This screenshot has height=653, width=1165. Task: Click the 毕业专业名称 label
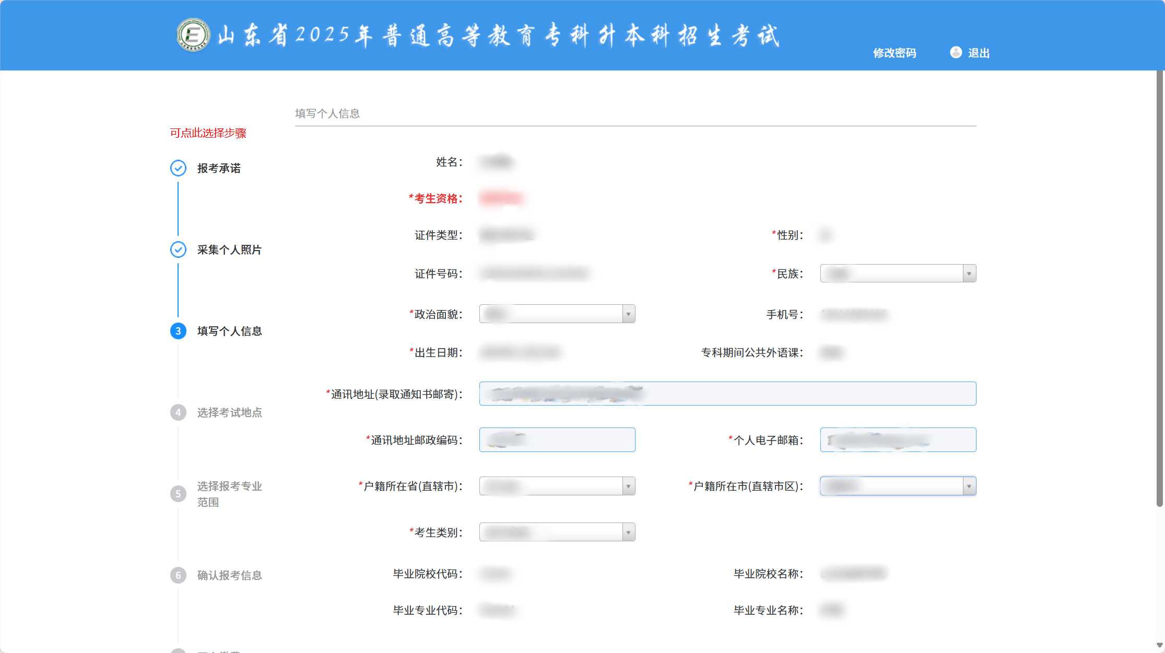769,611
